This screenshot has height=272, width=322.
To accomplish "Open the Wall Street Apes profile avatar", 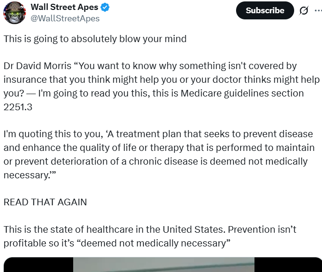I will click(15, 12).
